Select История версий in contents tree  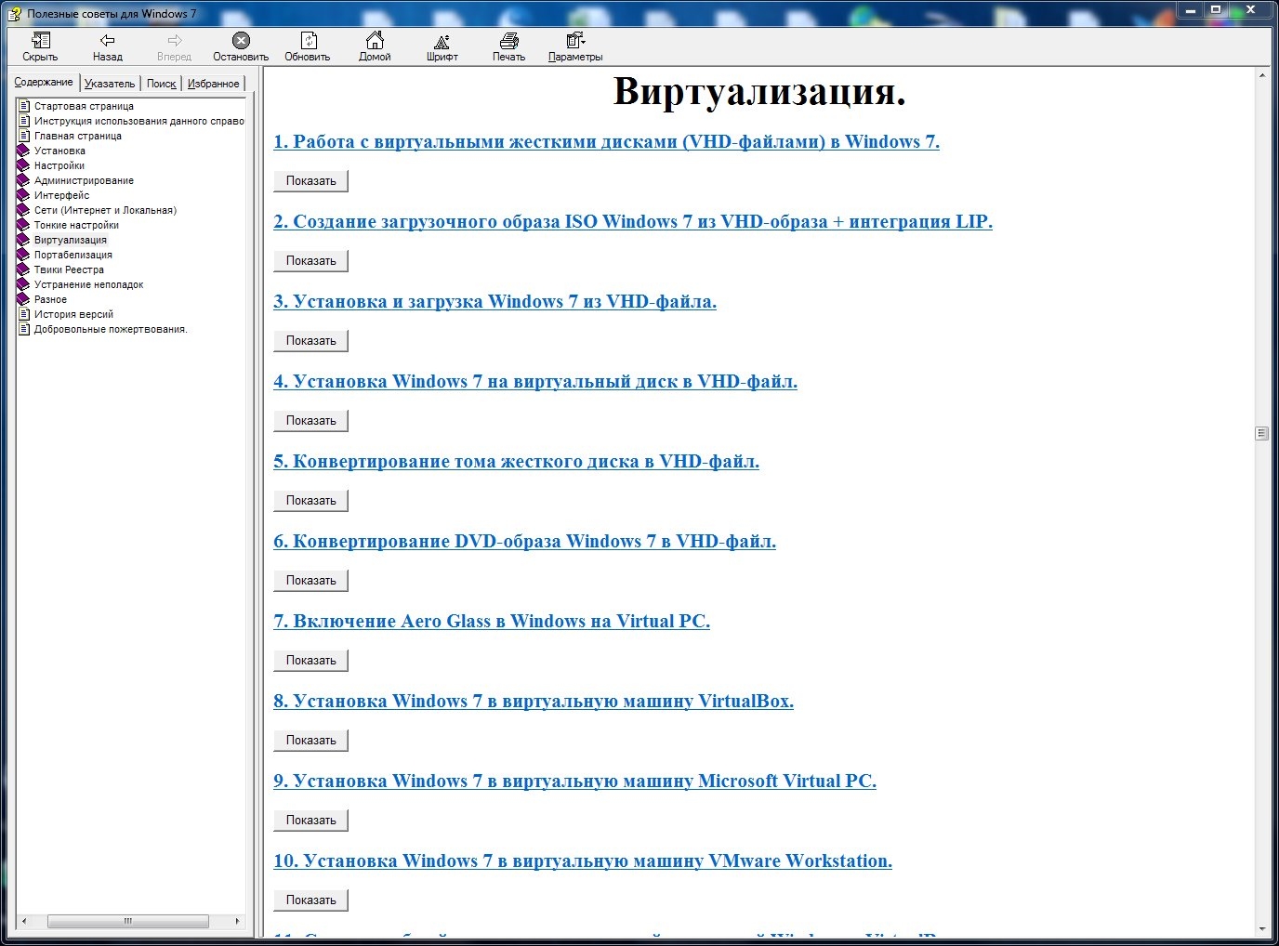(73, 314)
